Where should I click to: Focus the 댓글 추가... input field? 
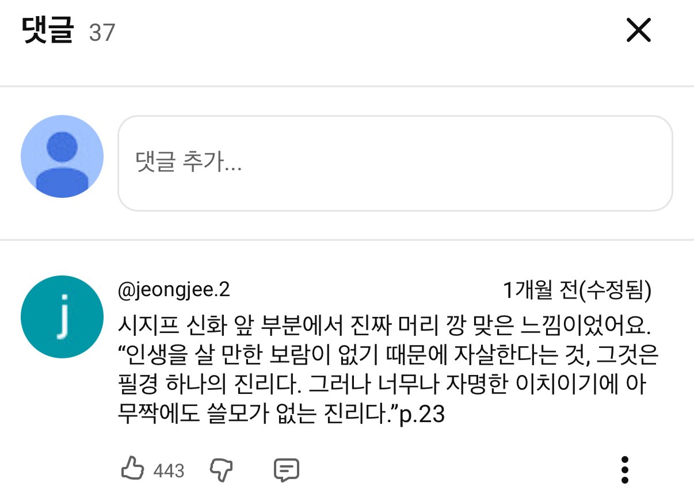click(395, 163)
